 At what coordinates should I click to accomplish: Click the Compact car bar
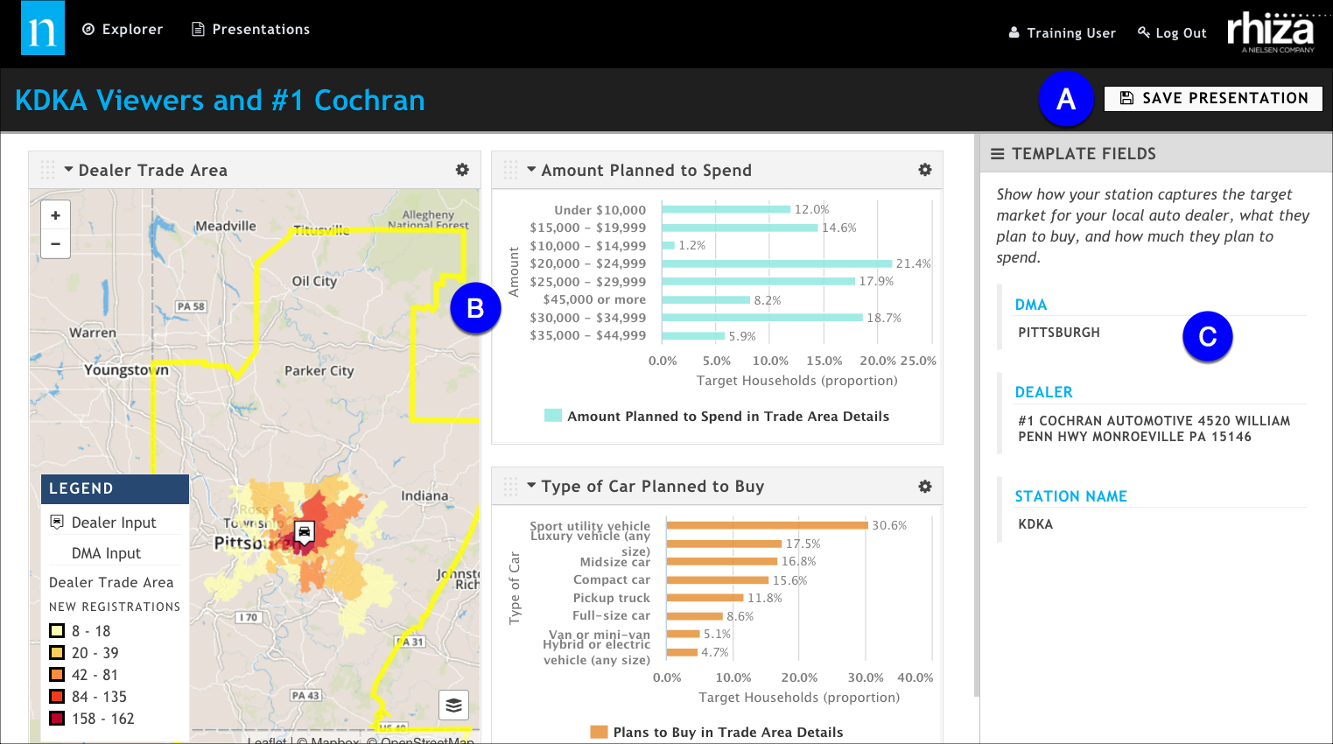[x=717, y=580]
